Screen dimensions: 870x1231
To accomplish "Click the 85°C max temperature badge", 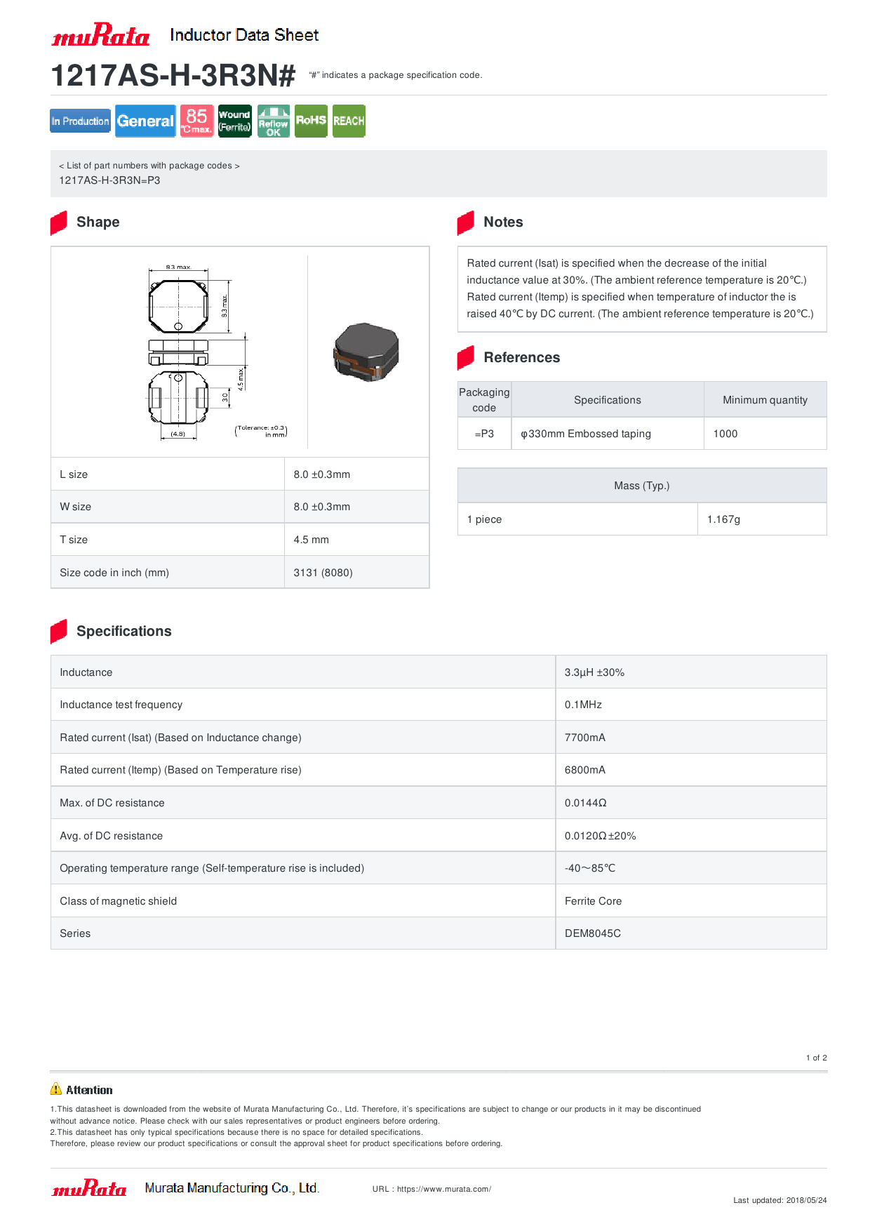I will 196,121.
